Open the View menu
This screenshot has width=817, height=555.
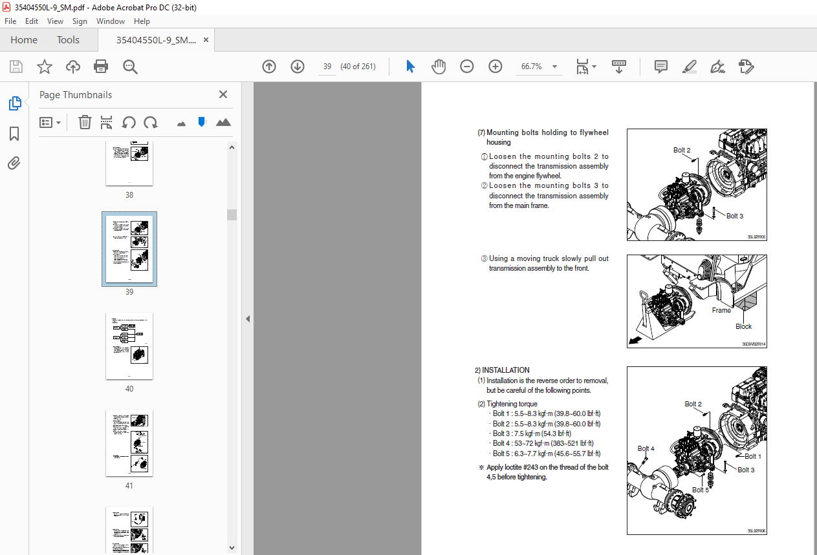coord(55,21)
